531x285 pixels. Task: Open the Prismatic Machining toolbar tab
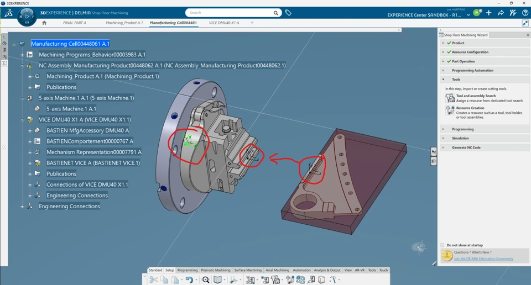pyautogui.click(x=215, y=270)
